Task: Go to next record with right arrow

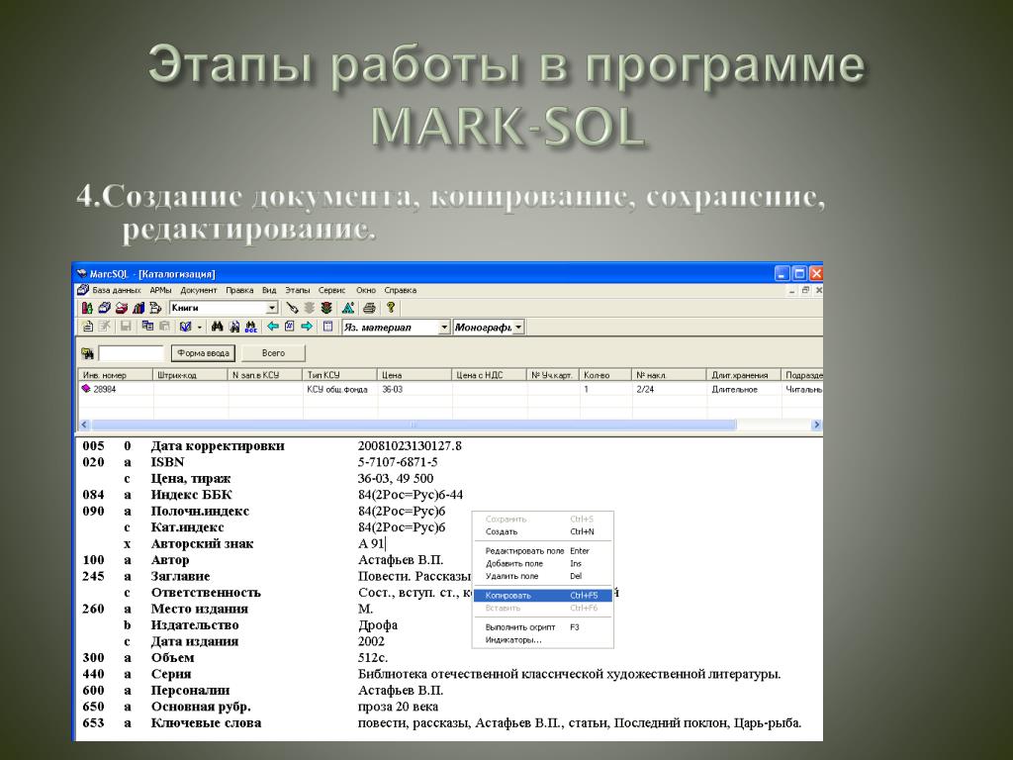Action: (x=307, y=327)
